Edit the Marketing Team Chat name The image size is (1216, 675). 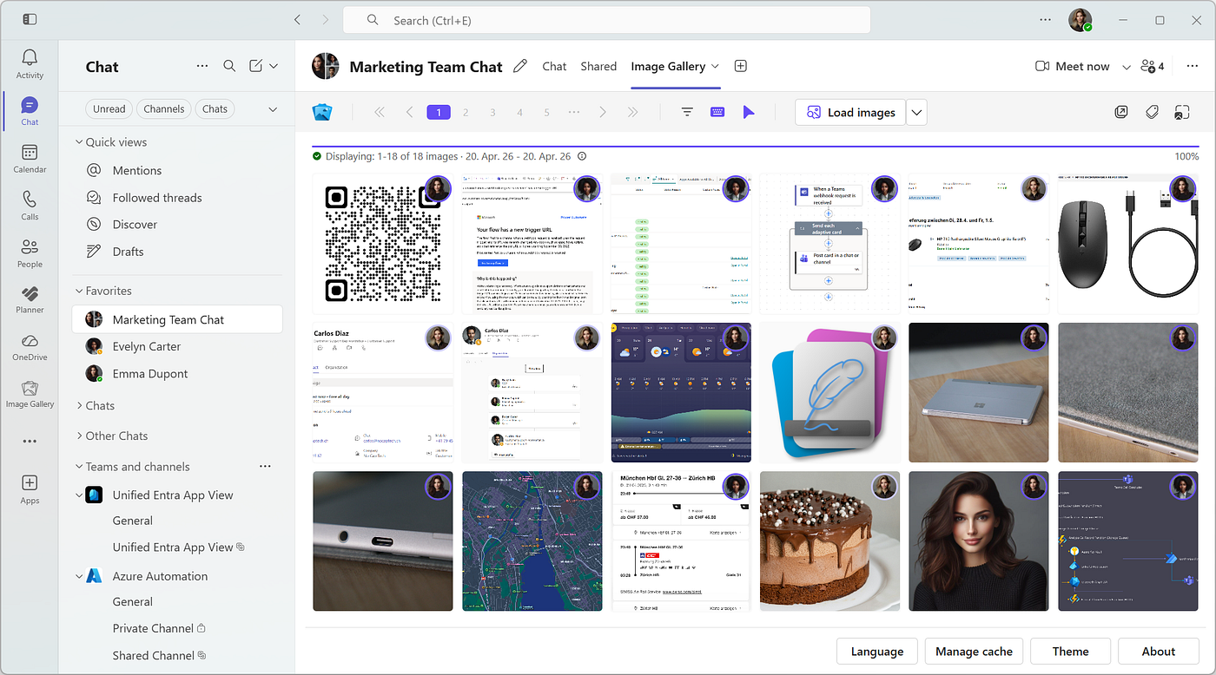tap(520, 66)
